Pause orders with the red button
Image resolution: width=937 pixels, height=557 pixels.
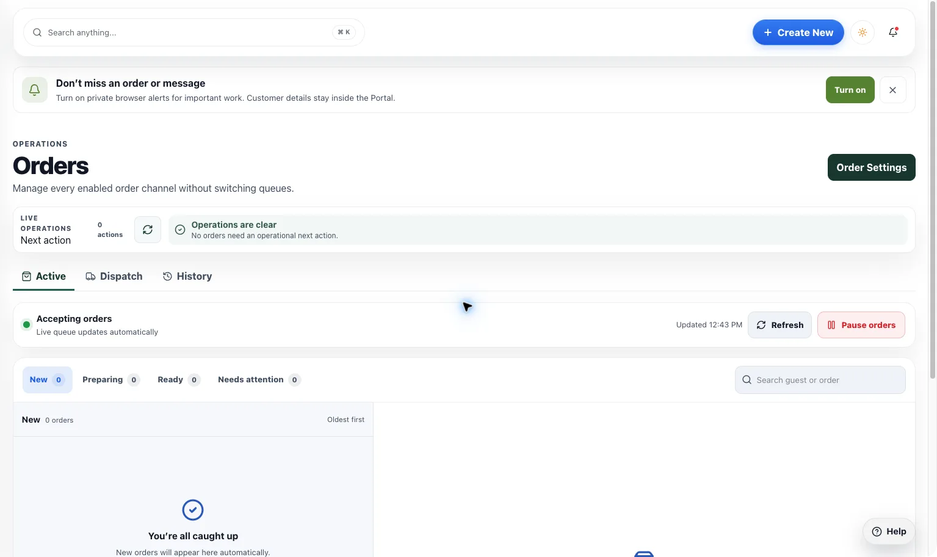[x=861, y=325]
